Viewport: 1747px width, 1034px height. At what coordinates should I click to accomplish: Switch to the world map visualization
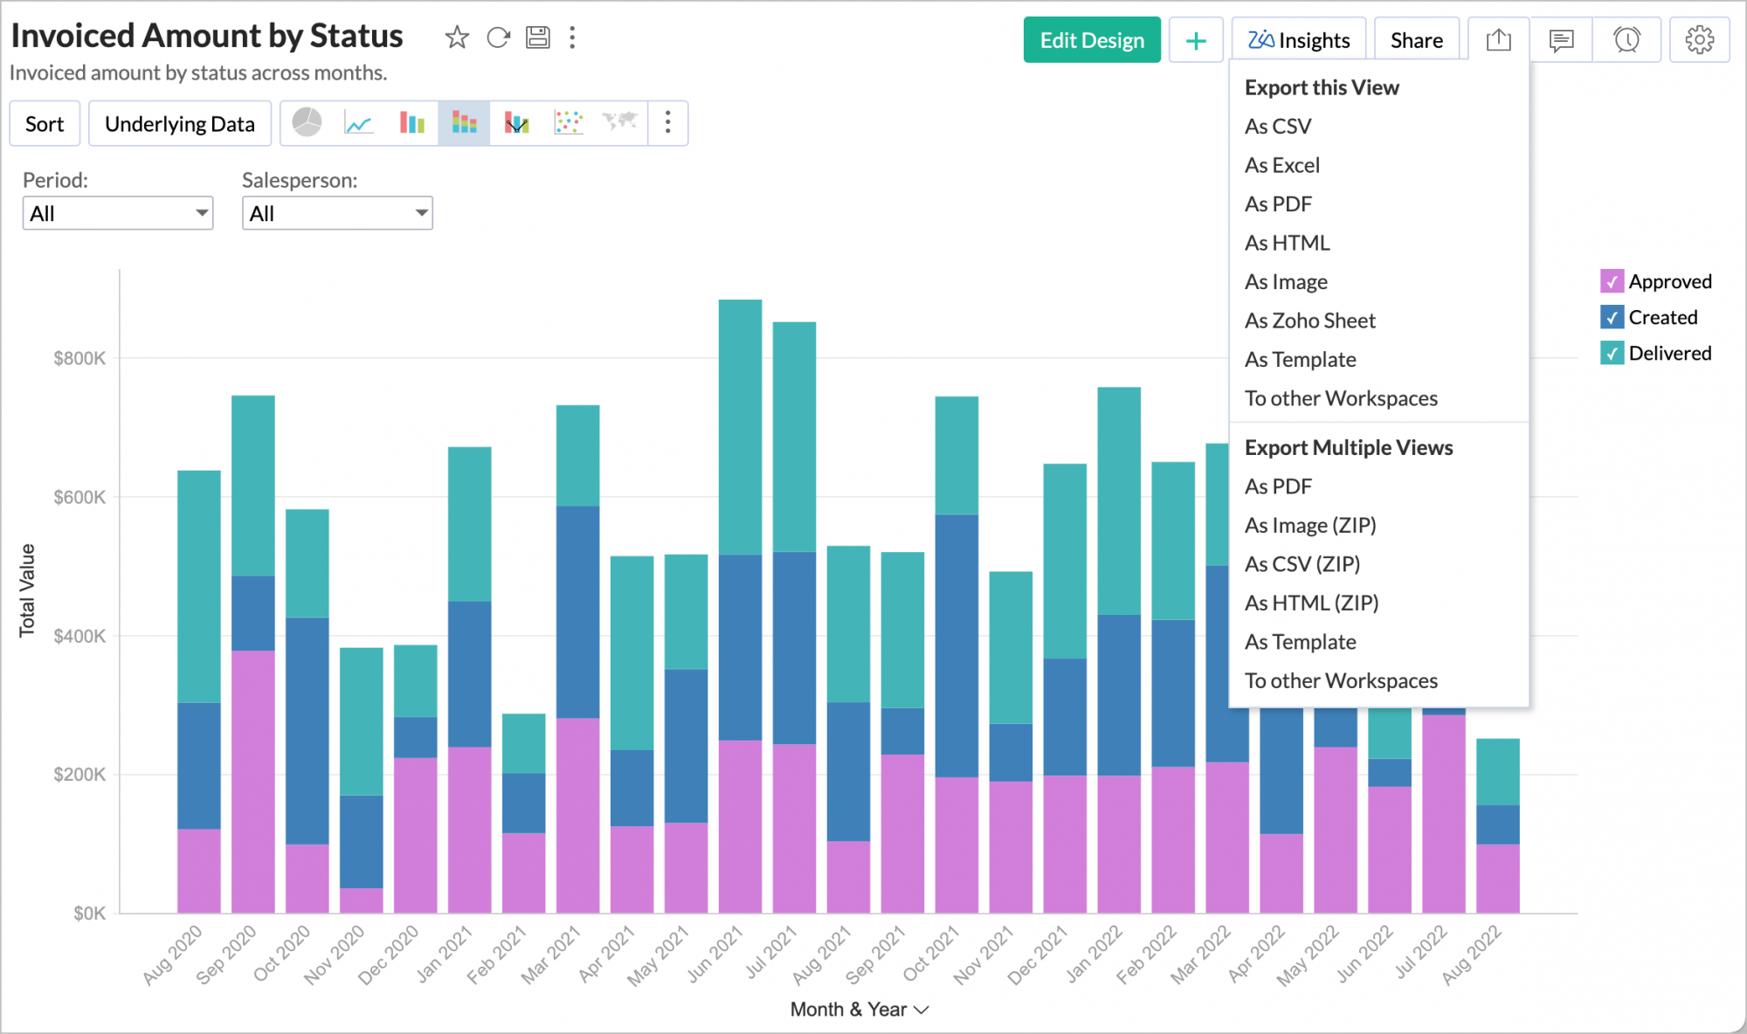[619, 123]
